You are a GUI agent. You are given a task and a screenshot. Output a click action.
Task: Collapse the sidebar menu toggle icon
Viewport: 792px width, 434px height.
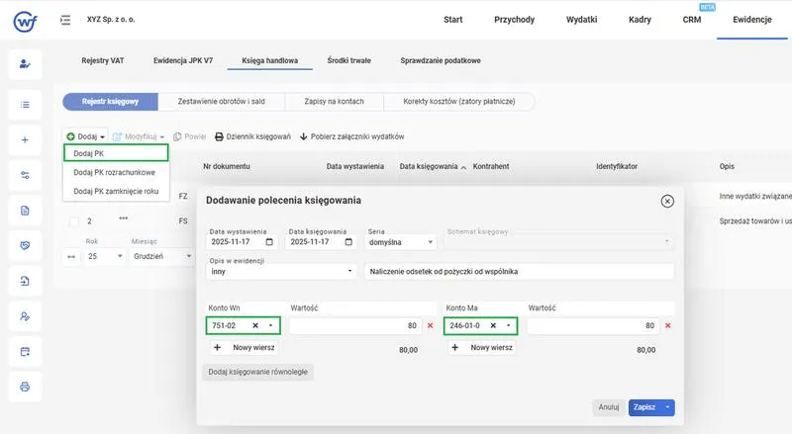(65, 20)
